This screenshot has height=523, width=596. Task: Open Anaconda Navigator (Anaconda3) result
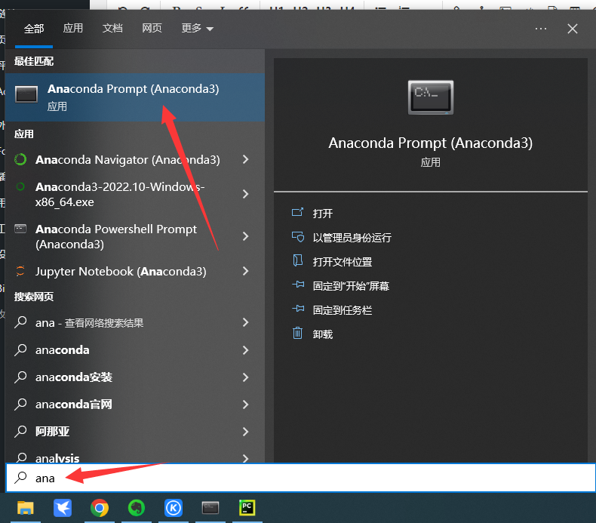point(127,160)
